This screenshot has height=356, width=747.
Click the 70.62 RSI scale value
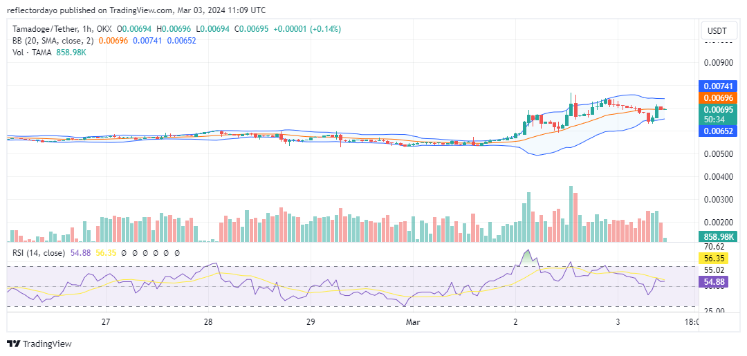pyautogui.click(x=714, y=247)
